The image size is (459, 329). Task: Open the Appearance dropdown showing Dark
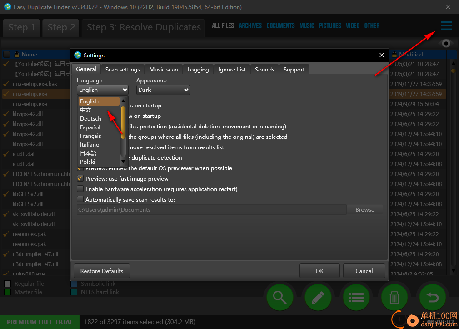[x=163, y=90]
